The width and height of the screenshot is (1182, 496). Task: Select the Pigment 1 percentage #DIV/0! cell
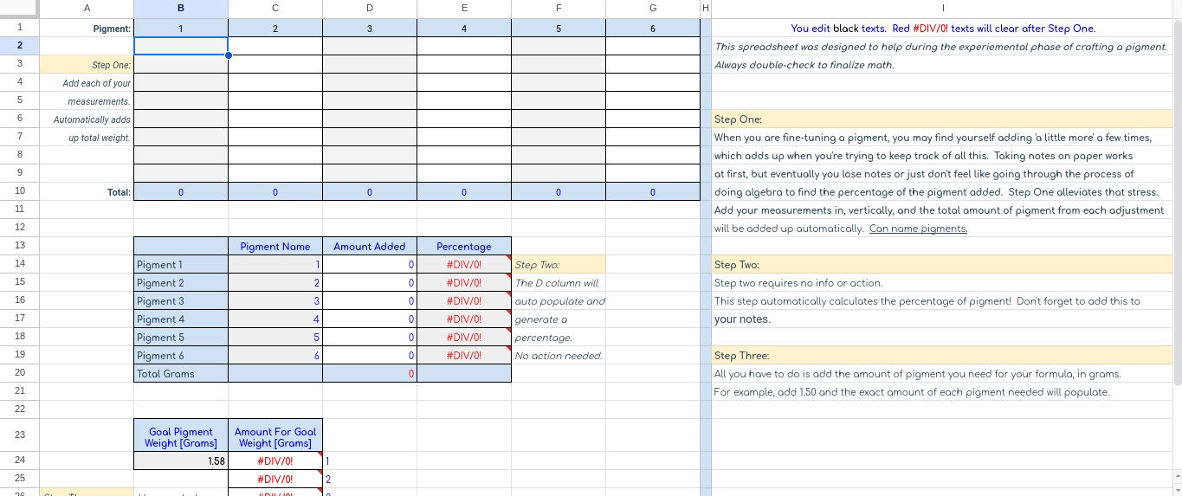tap(464, 265)
